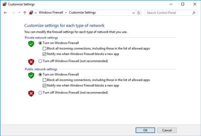201x136 pixels.
Task: Click the firewall icon in address bar
Action: tap(31, 12)
